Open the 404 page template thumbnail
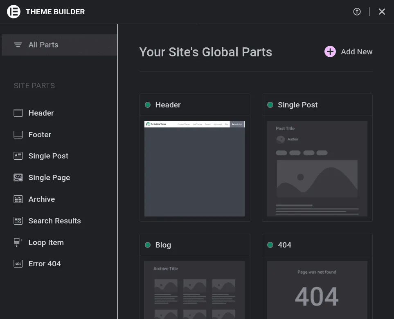Screen dimensions: 394x319 pyautogui.click(x=317, y=290)
